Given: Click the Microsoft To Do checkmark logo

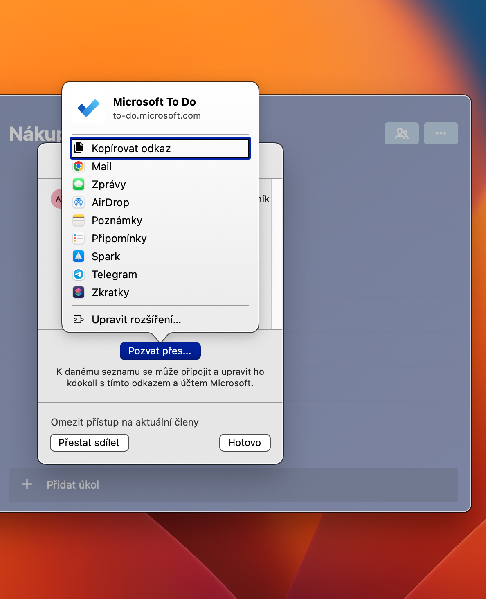Looking at the screenshot, I should 88,108.
